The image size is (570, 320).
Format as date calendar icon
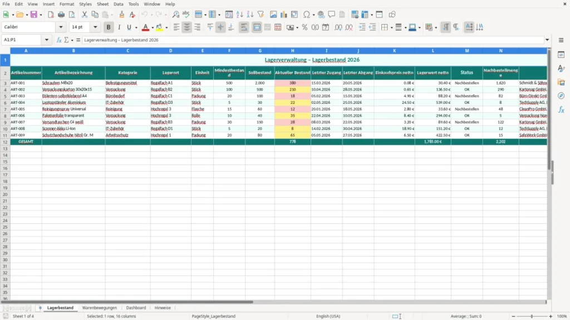pyautogui.click(x=326, y=27)
